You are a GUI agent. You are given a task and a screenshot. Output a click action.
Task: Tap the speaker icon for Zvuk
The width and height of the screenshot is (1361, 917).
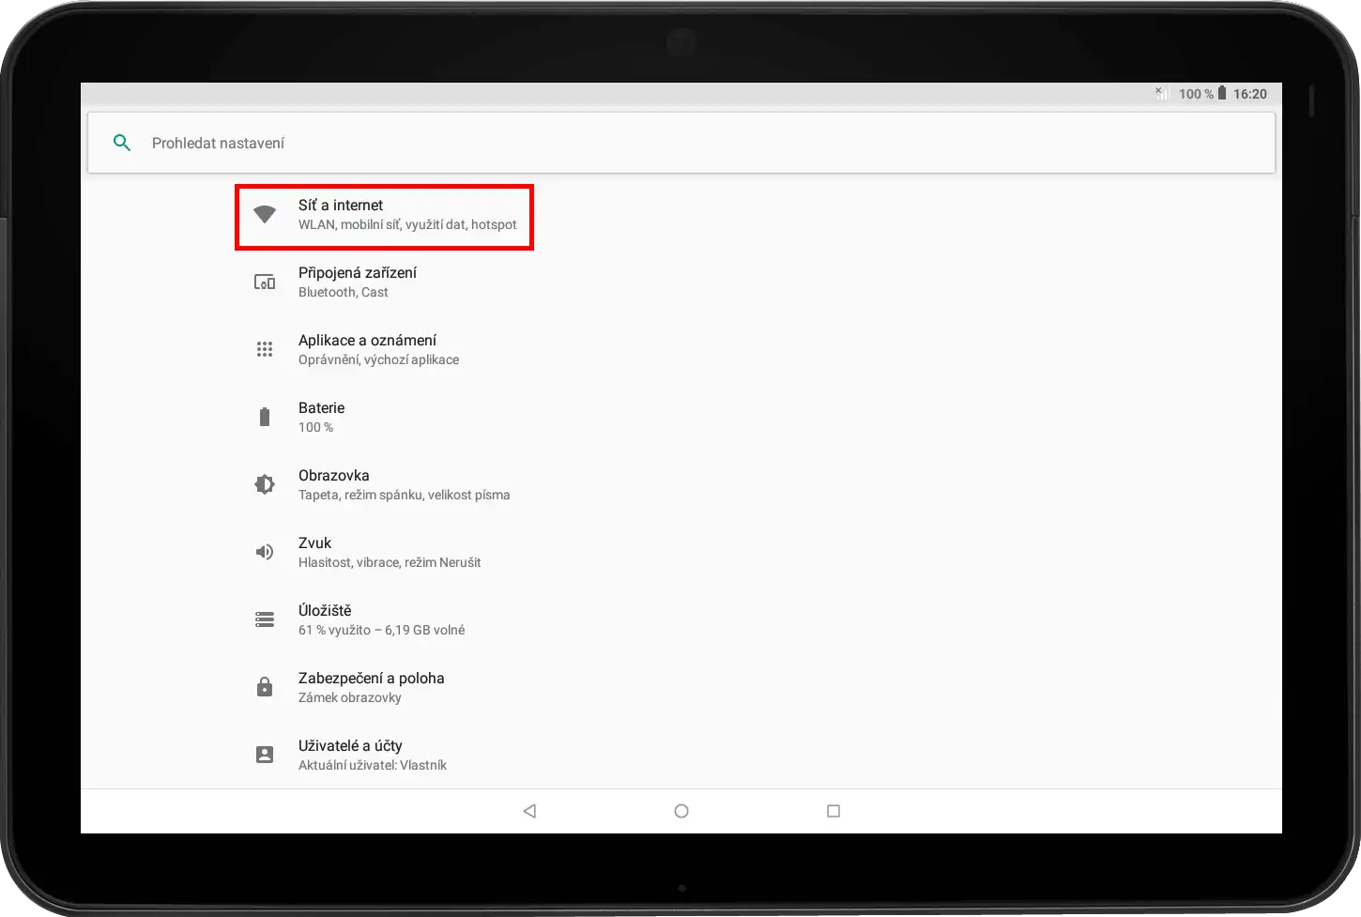point(265,552)
